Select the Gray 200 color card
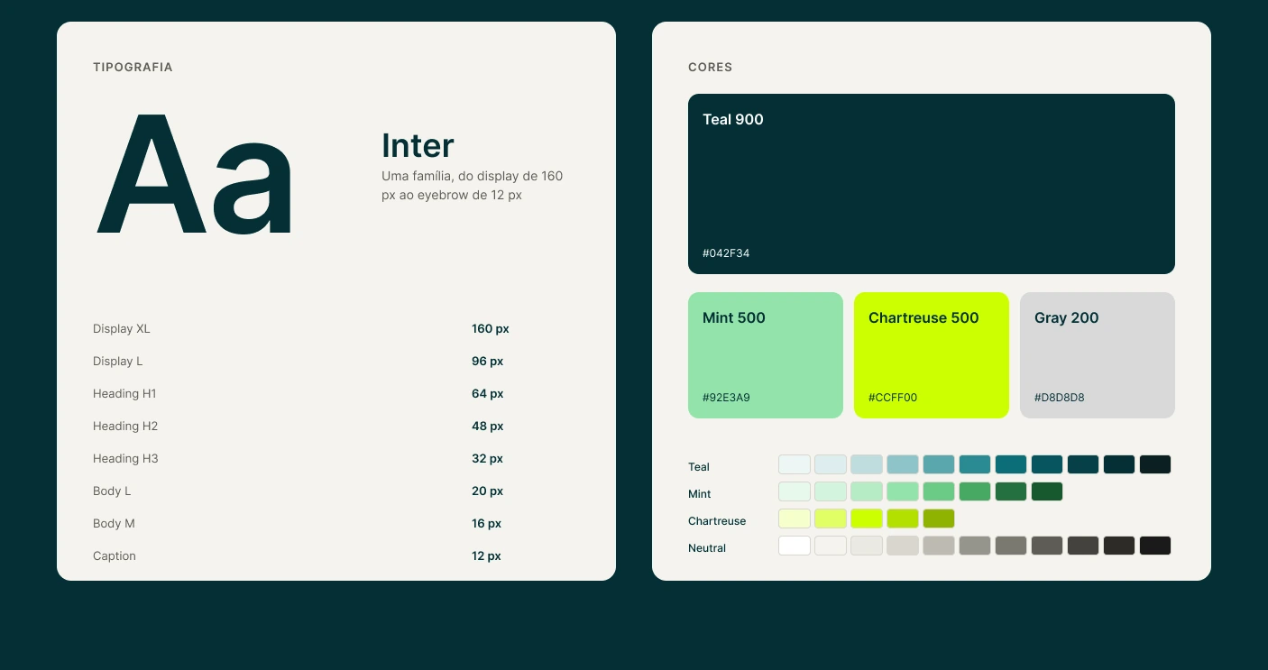The height and width of the screenshot is (670, 1268). [x=1098, y=355]
